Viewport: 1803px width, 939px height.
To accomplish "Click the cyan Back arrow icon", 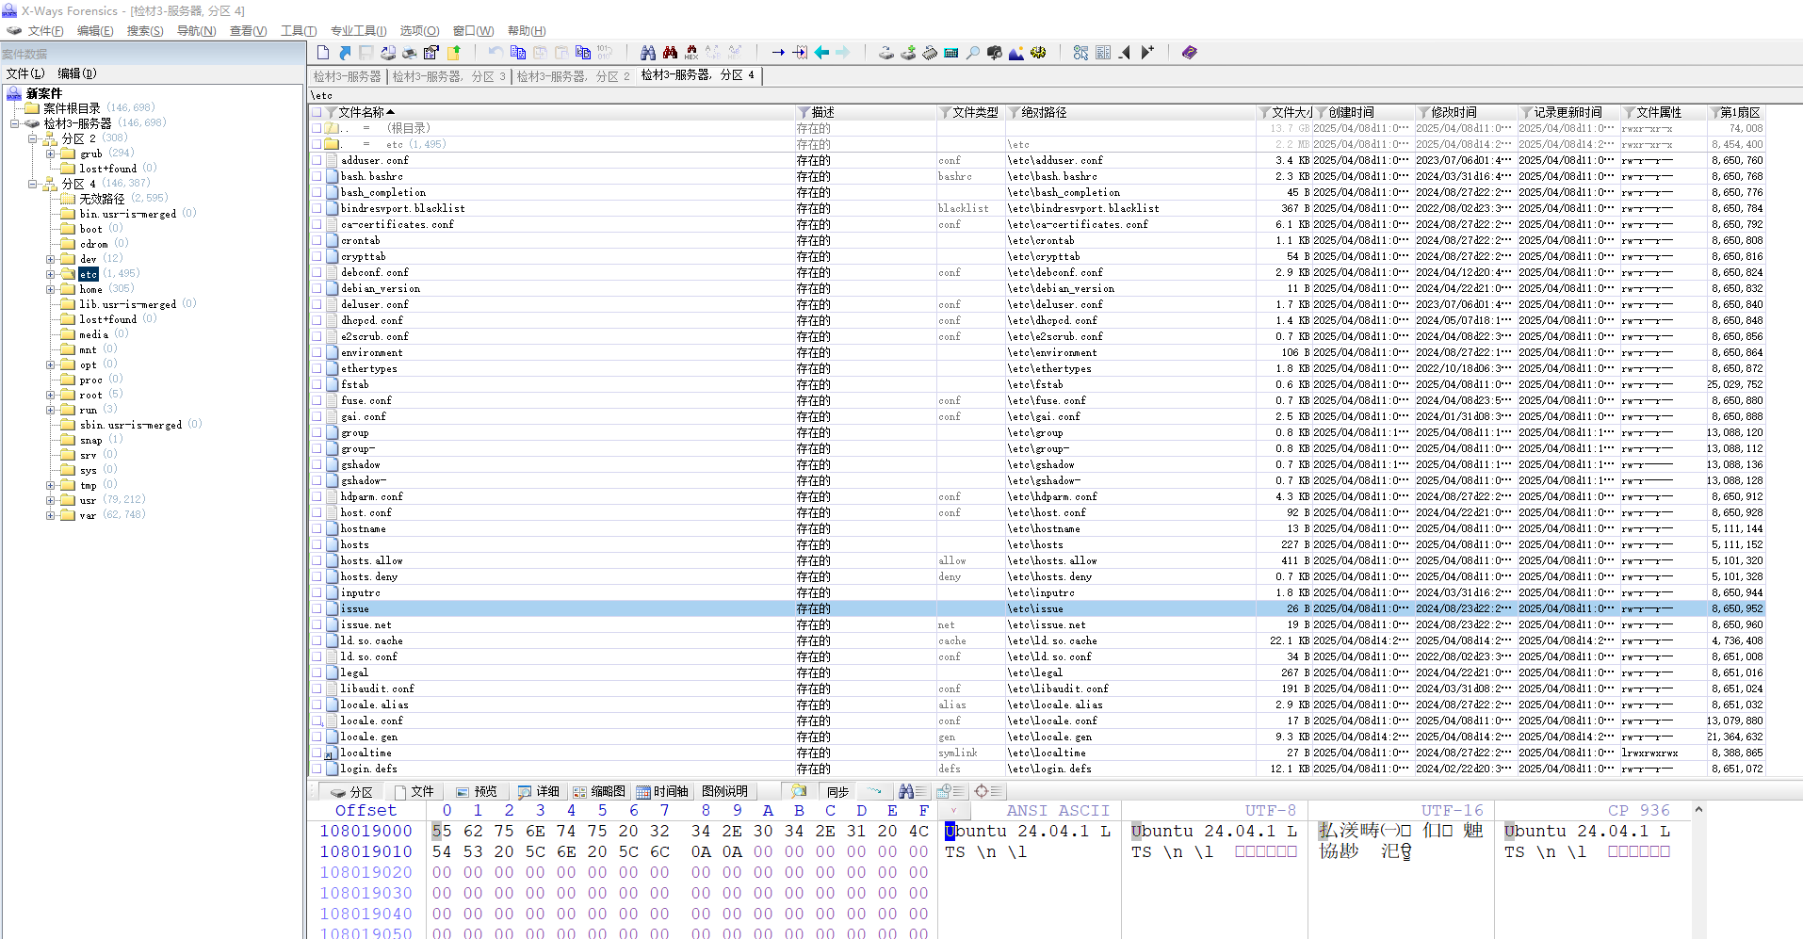I will pyautogui.click(x=821, y=53).
